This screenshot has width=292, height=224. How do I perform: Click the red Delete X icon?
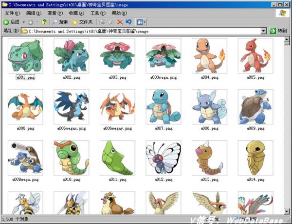point(120,22)
